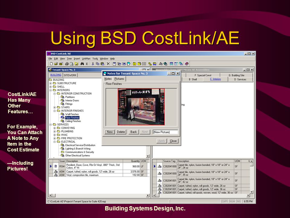The image size is (290, 218).
Task: Click the Sigma sum toolbar icon
Action: pos(87,64)
